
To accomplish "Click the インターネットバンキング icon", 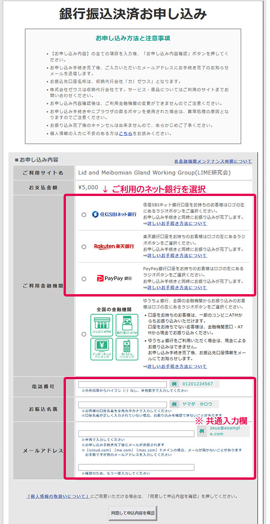I will coord(102,349).
